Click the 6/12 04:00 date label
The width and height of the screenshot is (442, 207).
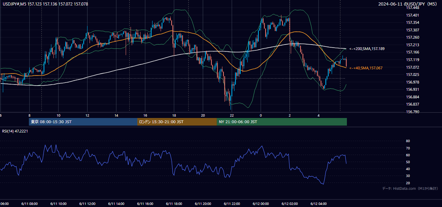319,204
